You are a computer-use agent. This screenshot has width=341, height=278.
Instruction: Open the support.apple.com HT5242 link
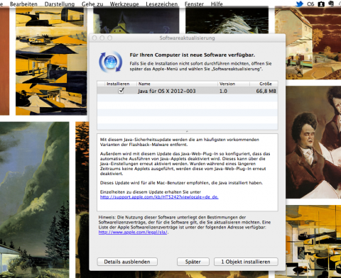click(x=159, y=197)
